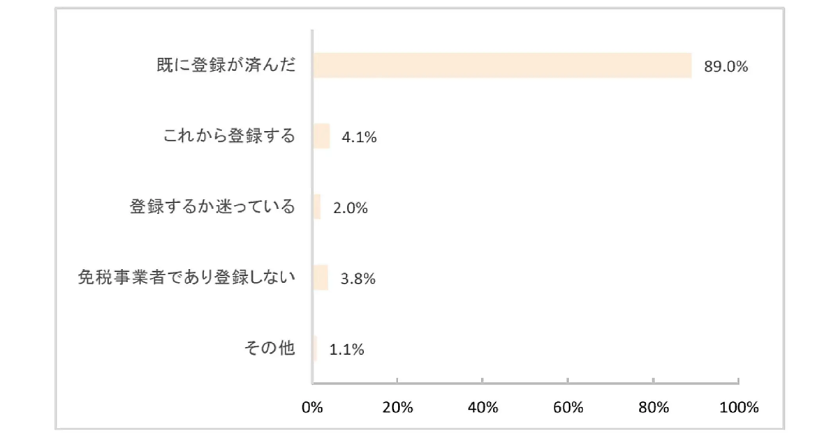Click the 既に登録が済んだ category label
838x439 pixels.
pos(226,66)
